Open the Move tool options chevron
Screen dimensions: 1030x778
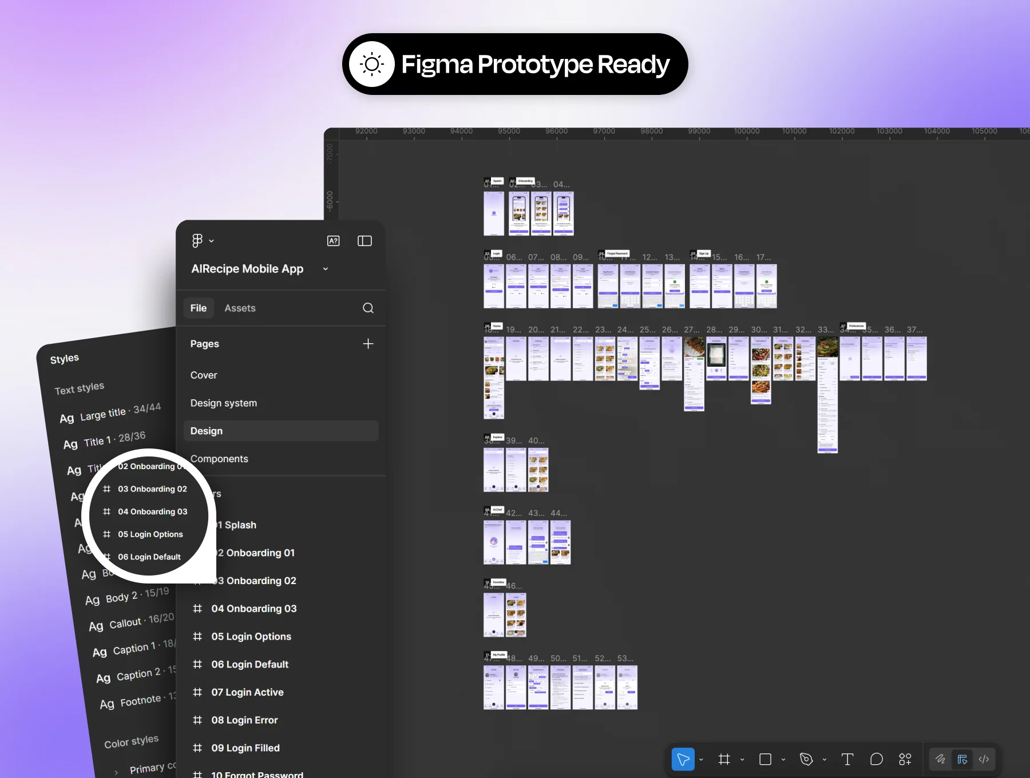click(x=701, y=760)
